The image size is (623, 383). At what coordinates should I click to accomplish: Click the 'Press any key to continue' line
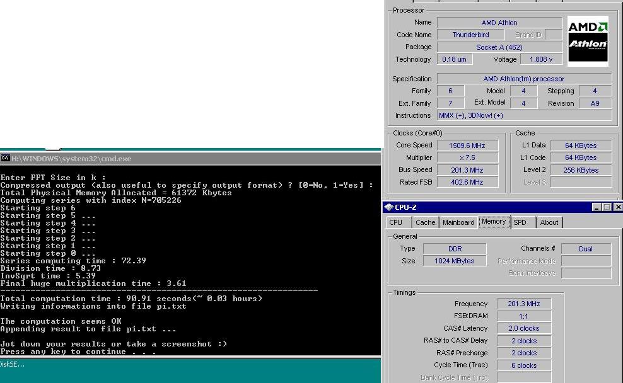[78, 352]
